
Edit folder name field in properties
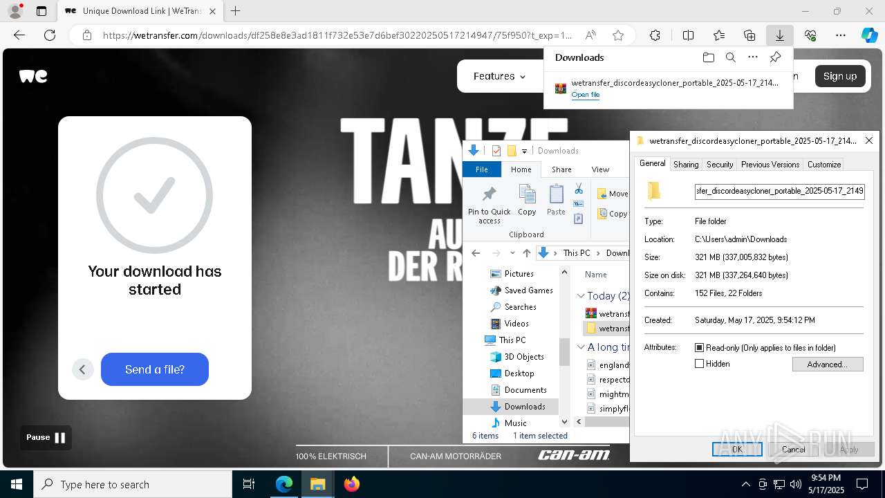coord(780,191)
